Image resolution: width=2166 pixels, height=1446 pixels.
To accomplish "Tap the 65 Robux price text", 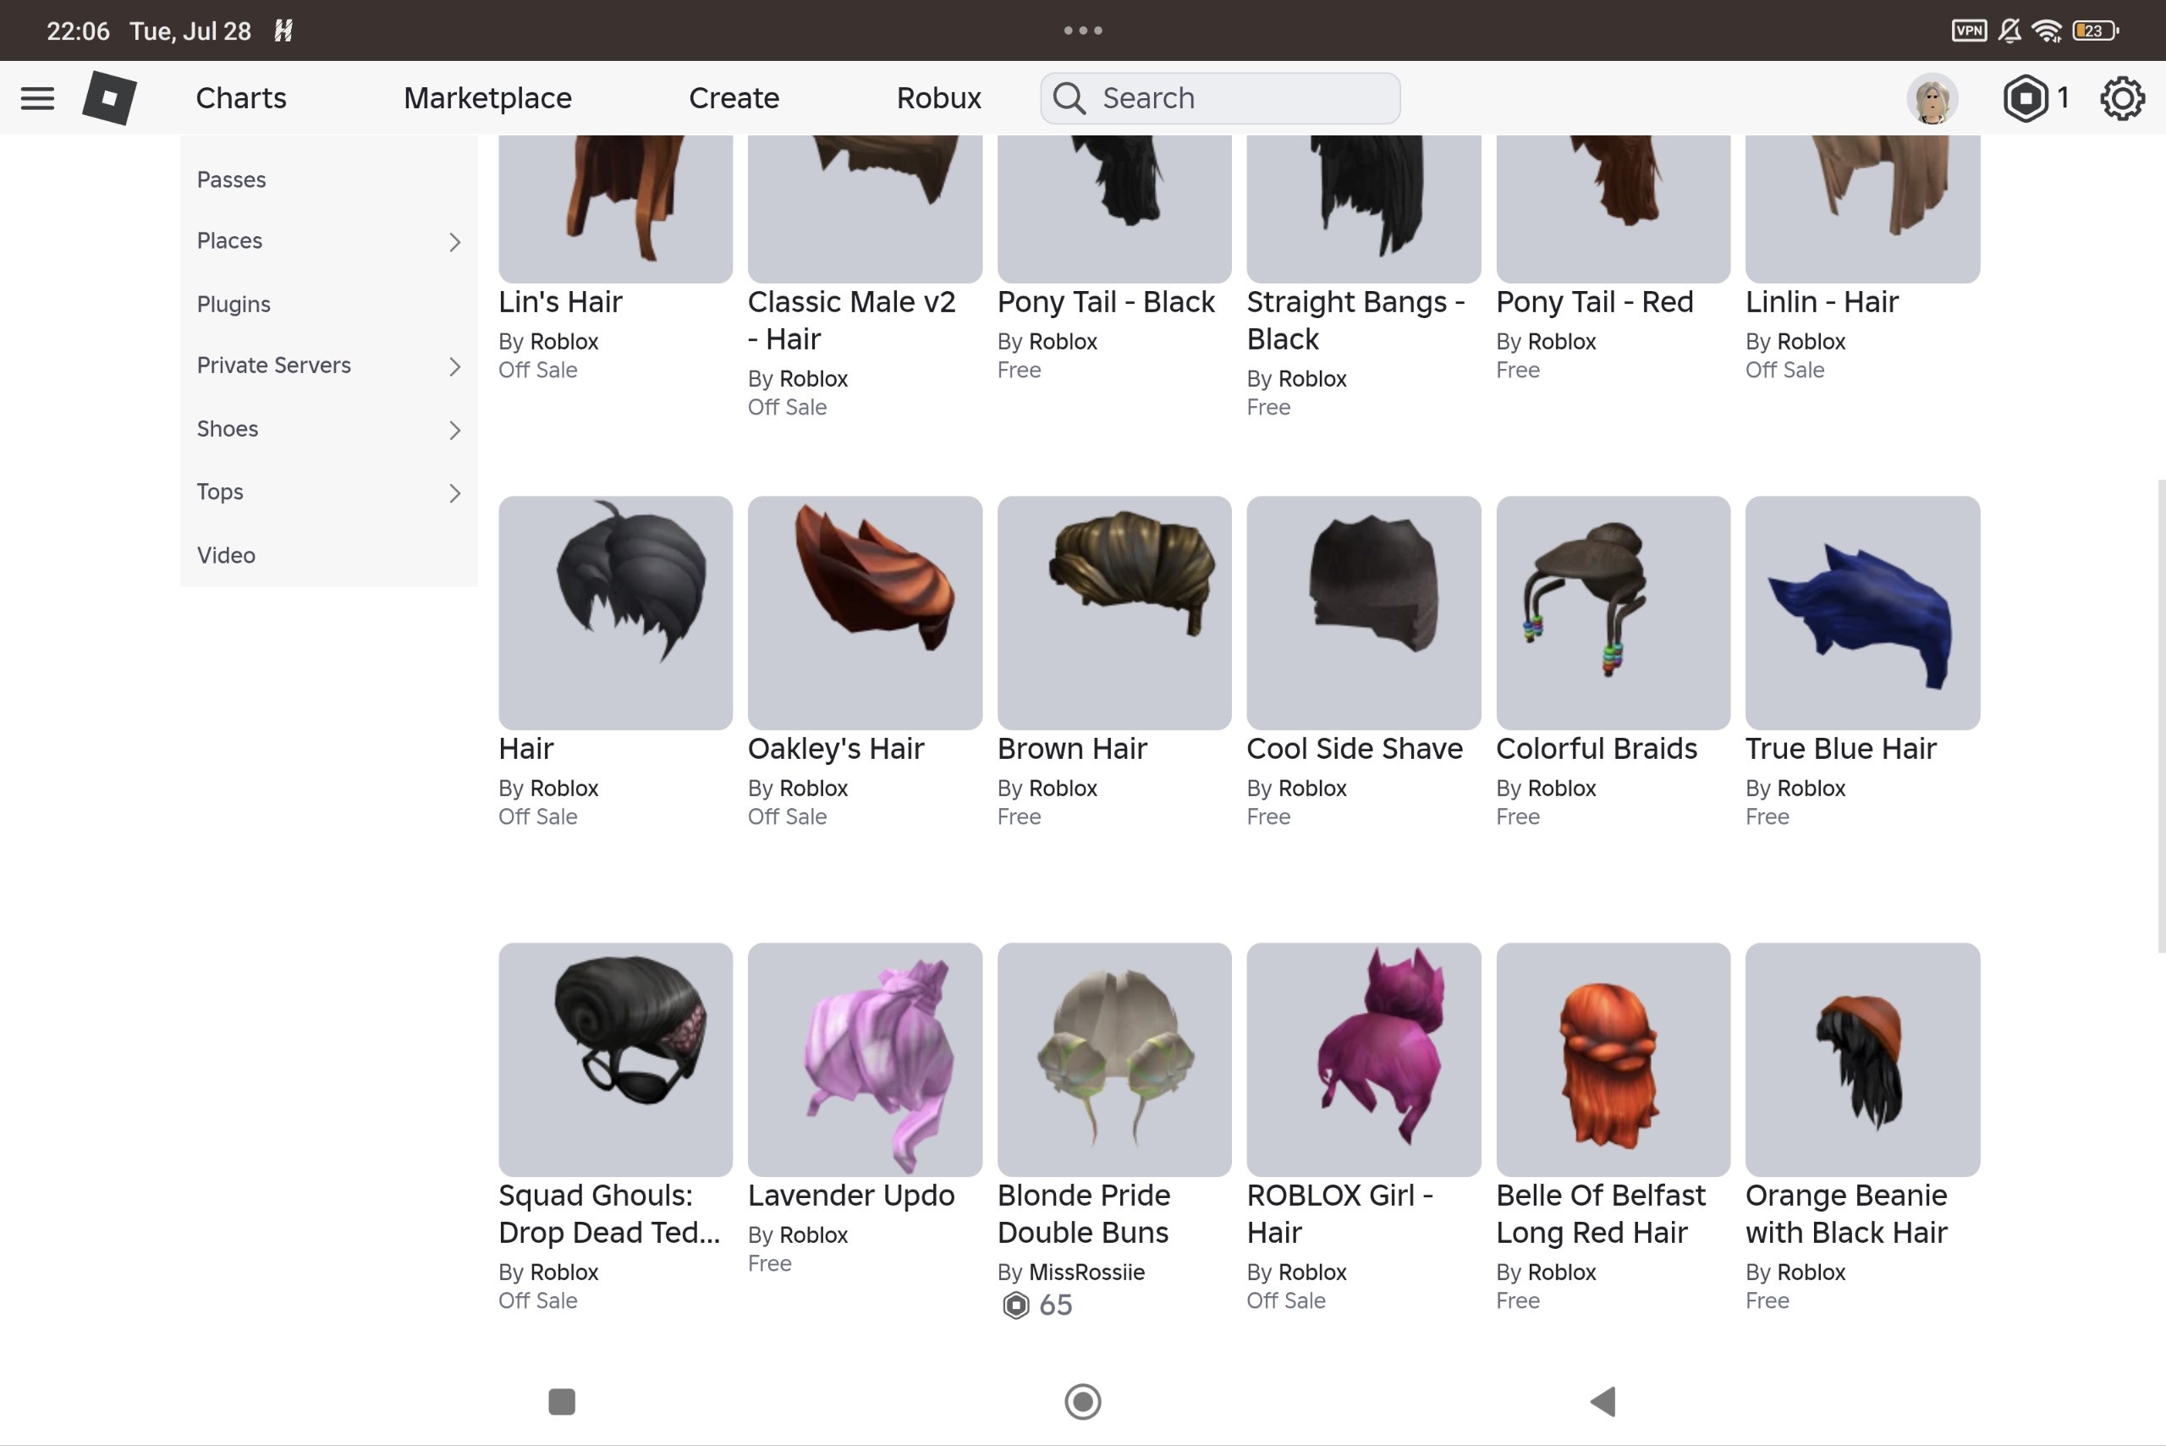I will pos(1056,1305).
